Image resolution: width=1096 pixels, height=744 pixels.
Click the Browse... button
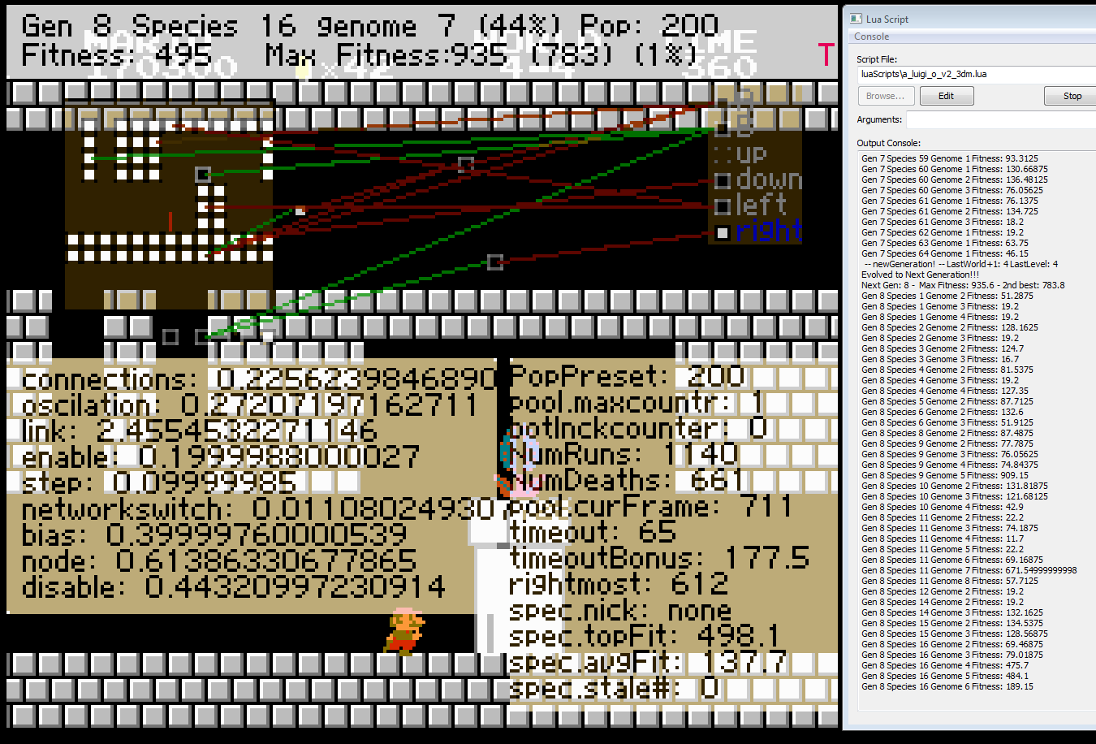(x=886, y=96)
